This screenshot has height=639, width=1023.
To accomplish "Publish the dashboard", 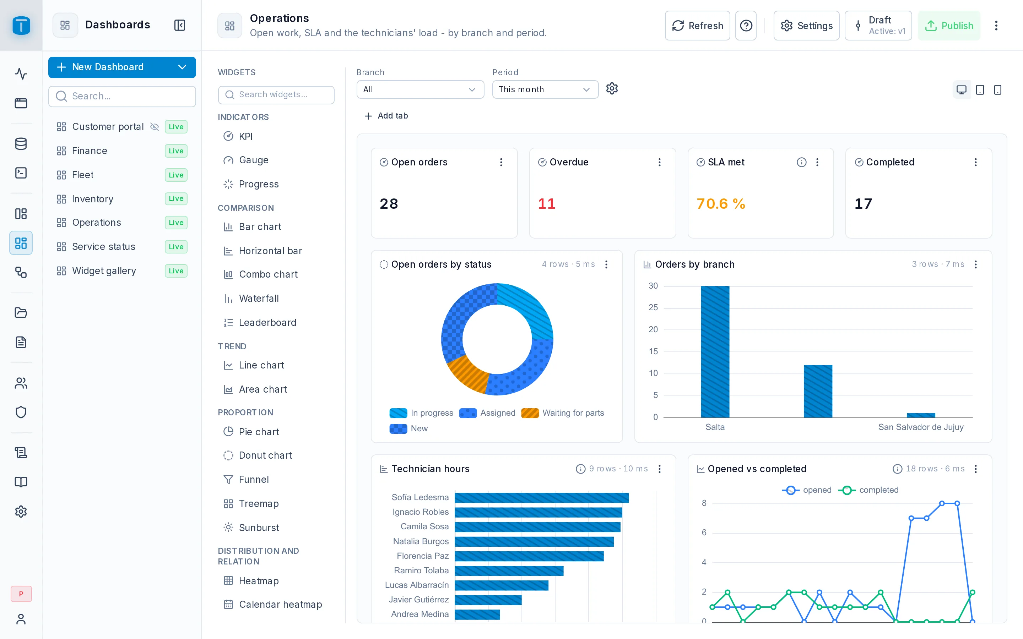I will (949, 26).
